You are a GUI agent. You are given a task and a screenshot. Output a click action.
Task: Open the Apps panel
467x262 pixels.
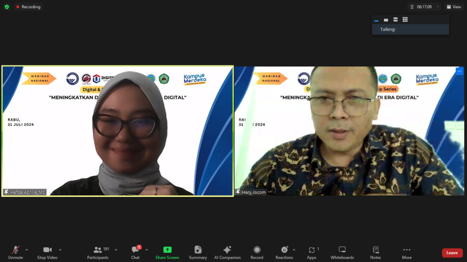point(311,252)
